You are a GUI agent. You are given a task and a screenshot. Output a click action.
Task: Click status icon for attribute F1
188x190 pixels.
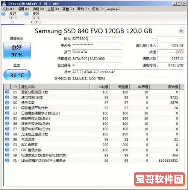[x=7, y=161]
